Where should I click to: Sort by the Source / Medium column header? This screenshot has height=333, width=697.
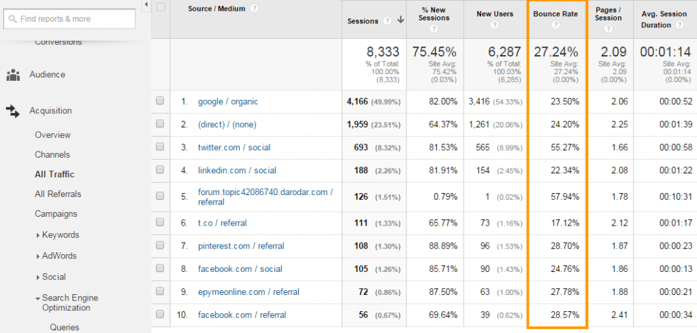[216, 8]
